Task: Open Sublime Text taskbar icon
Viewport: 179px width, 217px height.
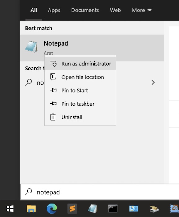Action: 72,209
